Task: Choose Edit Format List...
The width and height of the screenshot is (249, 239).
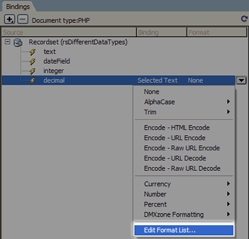Action: [x=184, y=230]
